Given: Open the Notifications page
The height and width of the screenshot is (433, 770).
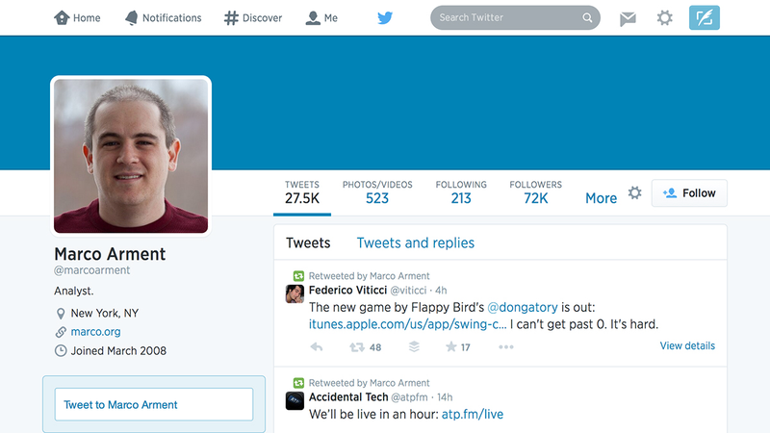Looking at the screenshot, I should 163,18.
